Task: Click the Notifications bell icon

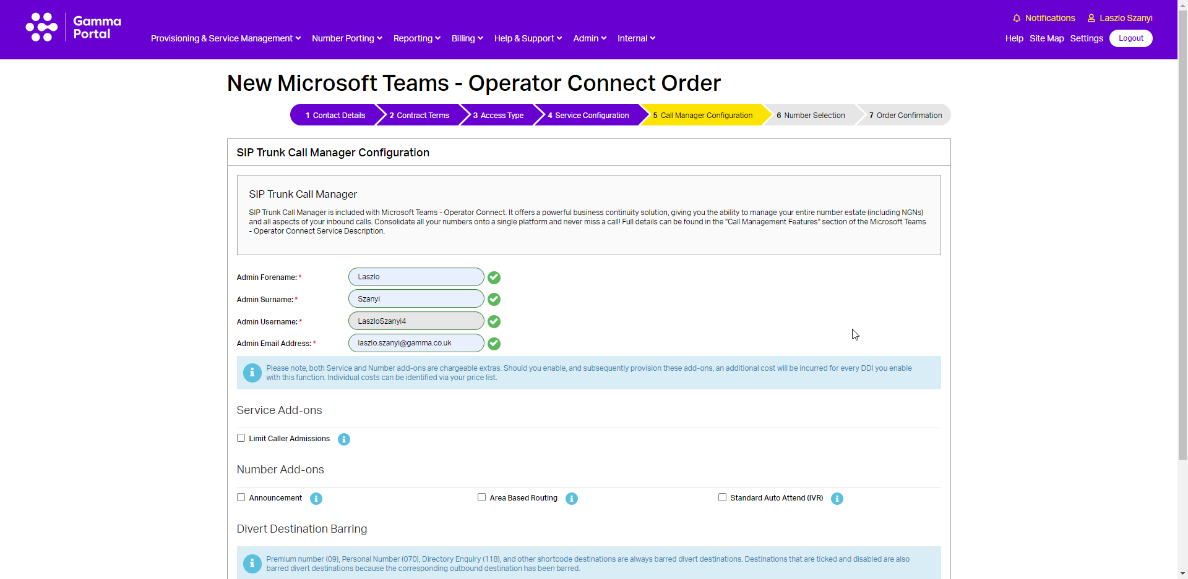Action: pyautogui.click(x=1017, y=19)
